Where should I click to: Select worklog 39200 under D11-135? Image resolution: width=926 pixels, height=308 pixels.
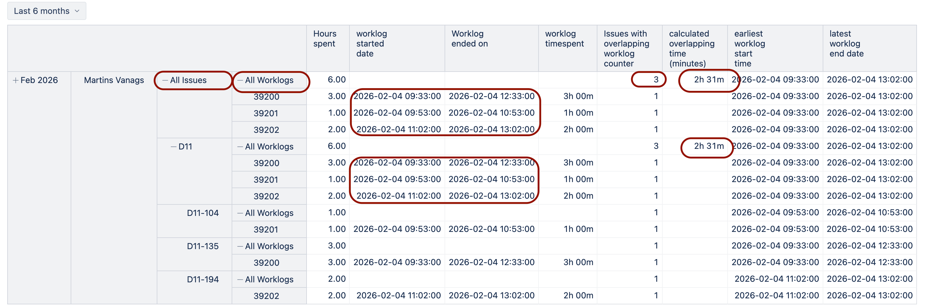coord(266,263)
